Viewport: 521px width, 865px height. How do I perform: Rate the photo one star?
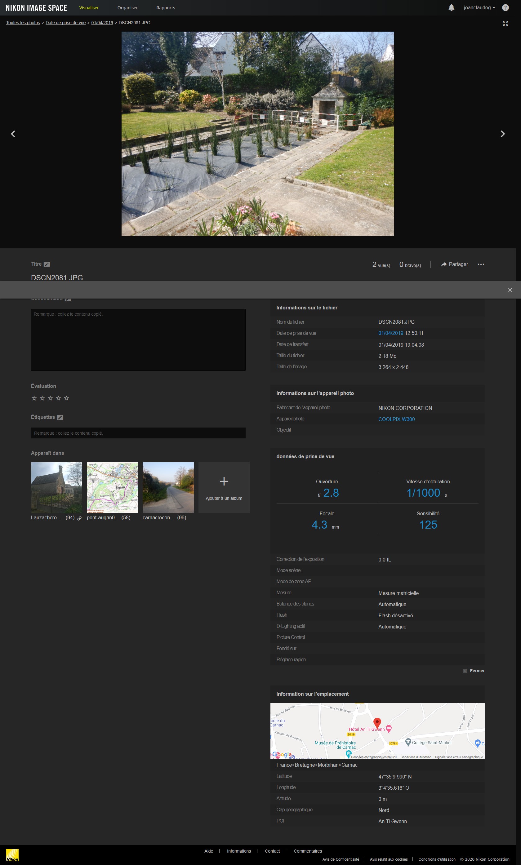(34, 398)
